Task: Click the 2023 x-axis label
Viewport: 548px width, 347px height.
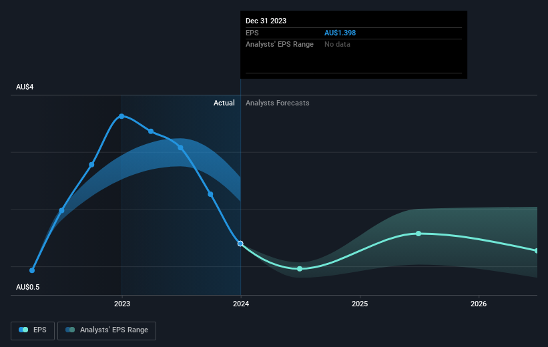Action: click(122, 304)
